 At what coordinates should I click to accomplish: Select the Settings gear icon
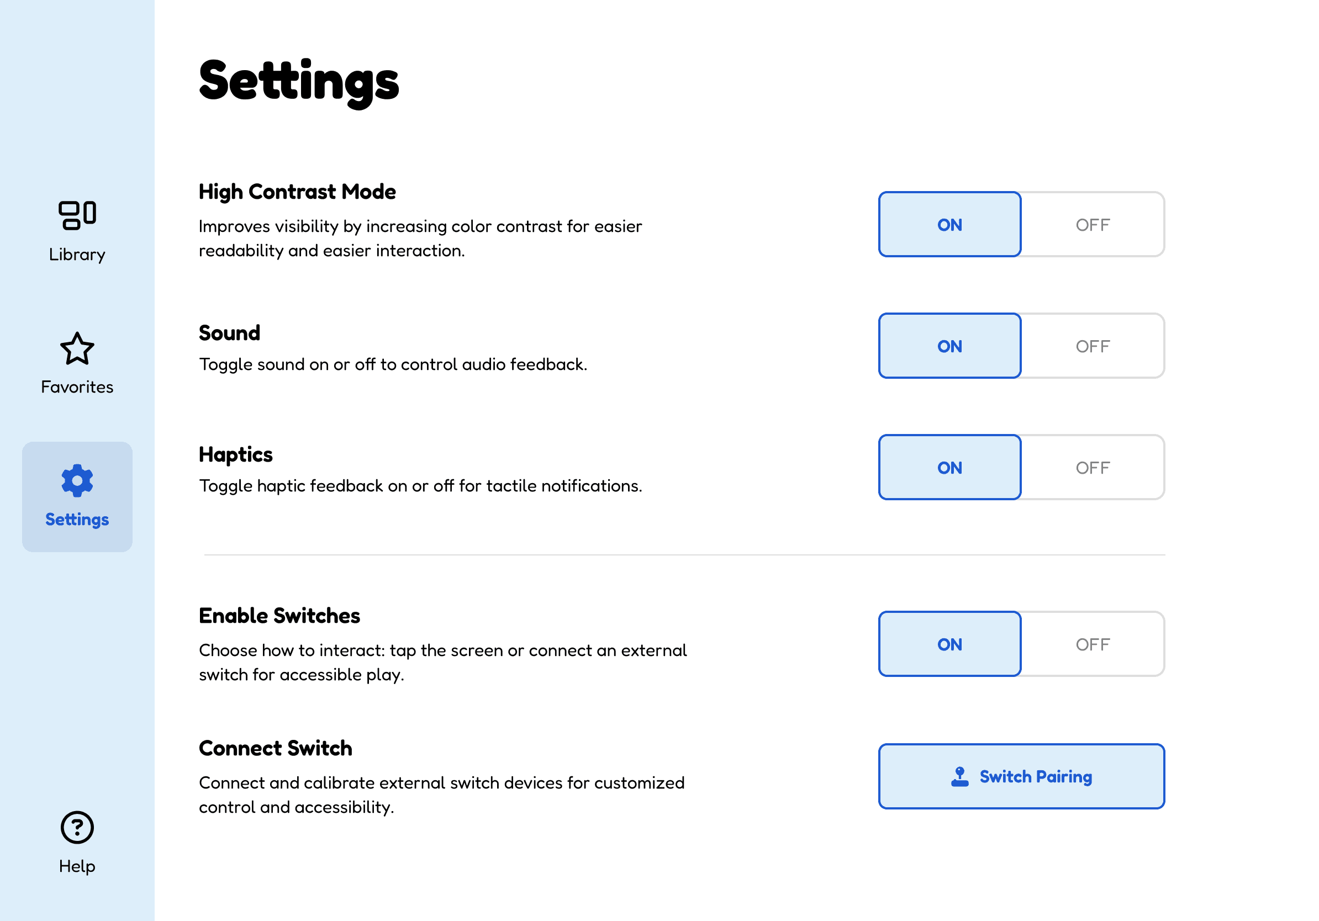[77, 480]
